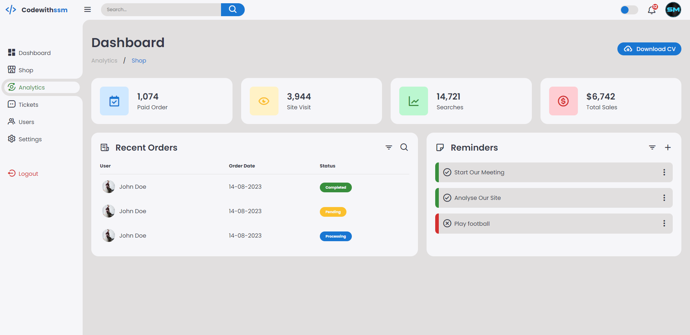The width and height of the screenshot is (690, 335).
Task: Open the hamburger sidebar menu
Action: pos(87,10)
